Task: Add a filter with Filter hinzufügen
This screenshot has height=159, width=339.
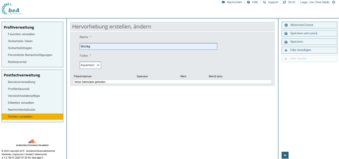Action: pyautogui.click(x=309, y=50)
